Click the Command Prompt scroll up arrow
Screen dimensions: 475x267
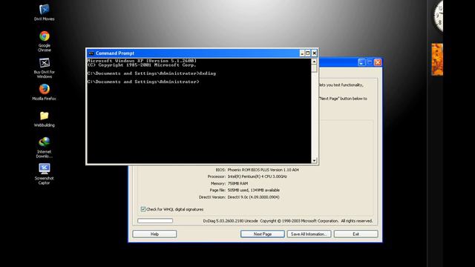(x=314, y=62)
